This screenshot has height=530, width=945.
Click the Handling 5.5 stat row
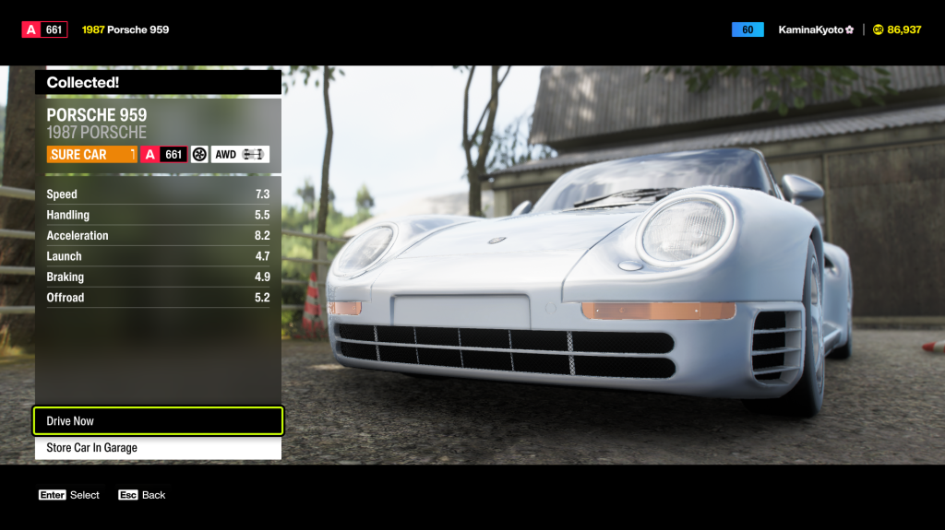(x=158, y=215)
